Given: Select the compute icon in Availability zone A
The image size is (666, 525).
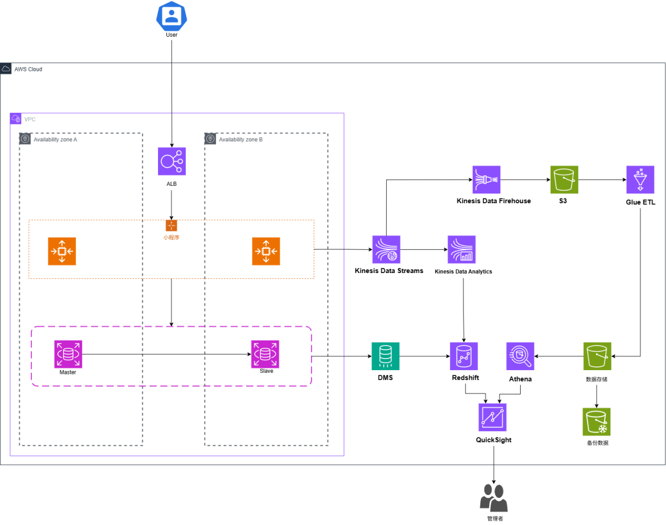Looking at the screenshot, I should (x=62, y=251).
